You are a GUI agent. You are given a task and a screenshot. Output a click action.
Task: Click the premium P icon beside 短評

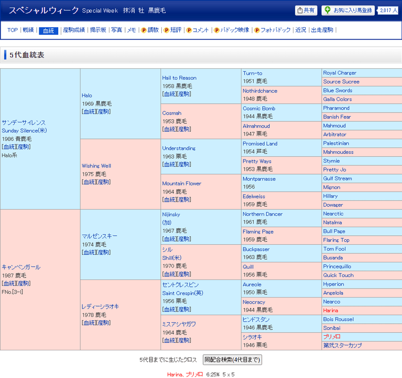tap(166, 30)
